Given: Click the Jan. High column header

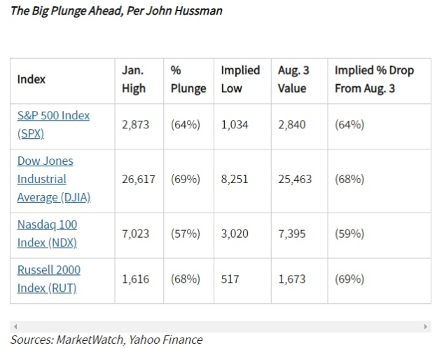Looking at the screenshot, I should (x=134, y=79).
